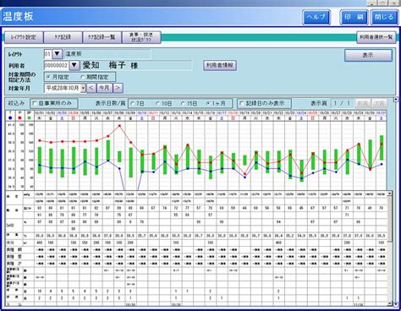Click the 絞込み label

pyautogui.click(x=17, y=103)
